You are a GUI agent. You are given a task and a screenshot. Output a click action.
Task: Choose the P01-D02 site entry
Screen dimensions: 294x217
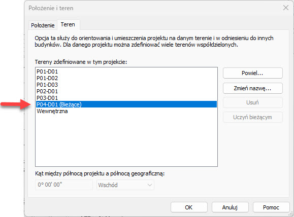click(126, 78)
